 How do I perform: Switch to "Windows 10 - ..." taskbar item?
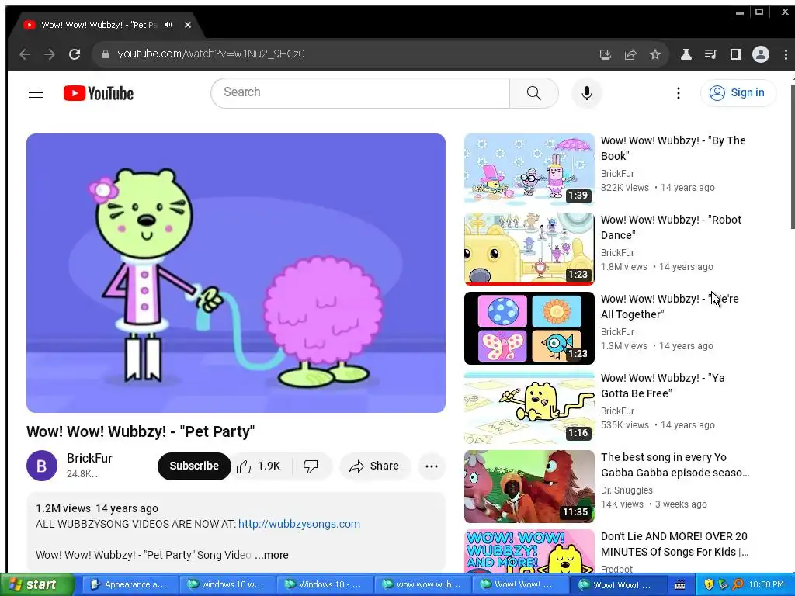tap(325, 584)
